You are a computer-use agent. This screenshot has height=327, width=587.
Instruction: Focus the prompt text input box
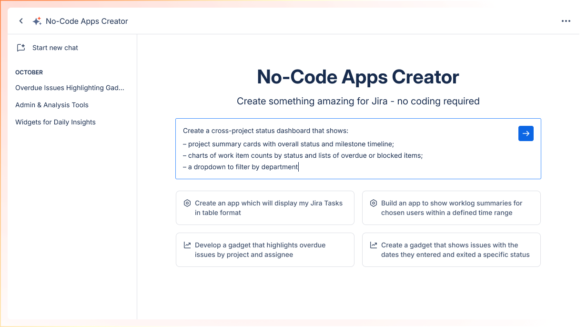click(358, 149)
